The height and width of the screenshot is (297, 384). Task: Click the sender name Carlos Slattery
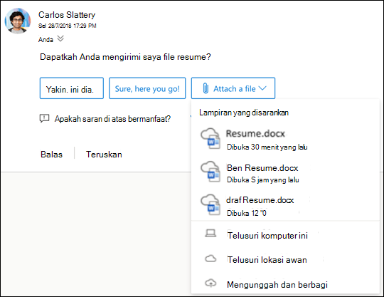click(x=67, y=15)
